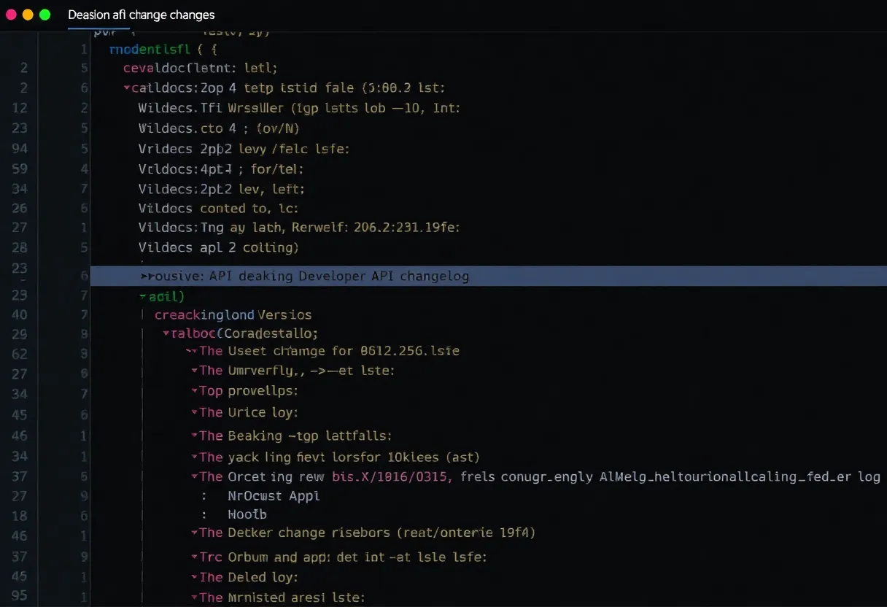This screenshot has height=607, width=887.
Task: Click the "Developer API changelog" text in highlighted row
Action: click(384, 277)
